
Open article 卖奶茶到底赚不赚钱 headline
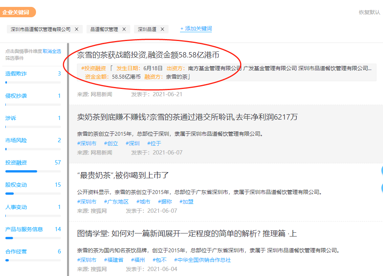coord(187,117)
